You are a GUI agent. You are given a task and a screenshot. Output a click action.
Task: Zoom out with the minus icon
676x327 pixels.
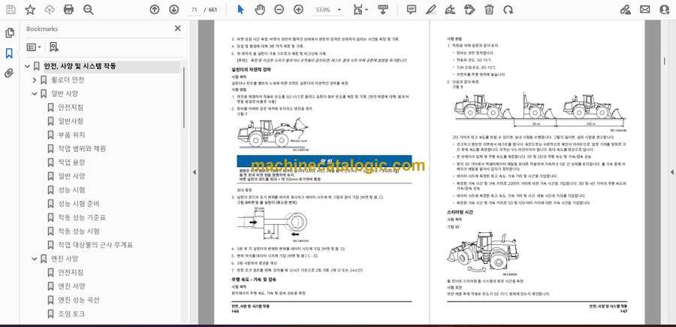(279, 10)
